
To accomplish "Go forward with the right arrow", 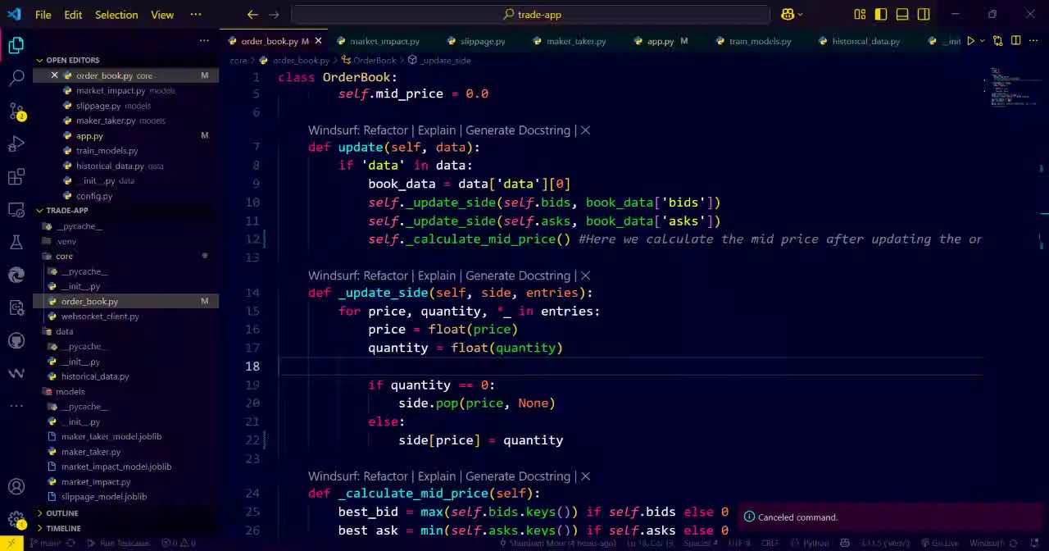I will 274,15.
